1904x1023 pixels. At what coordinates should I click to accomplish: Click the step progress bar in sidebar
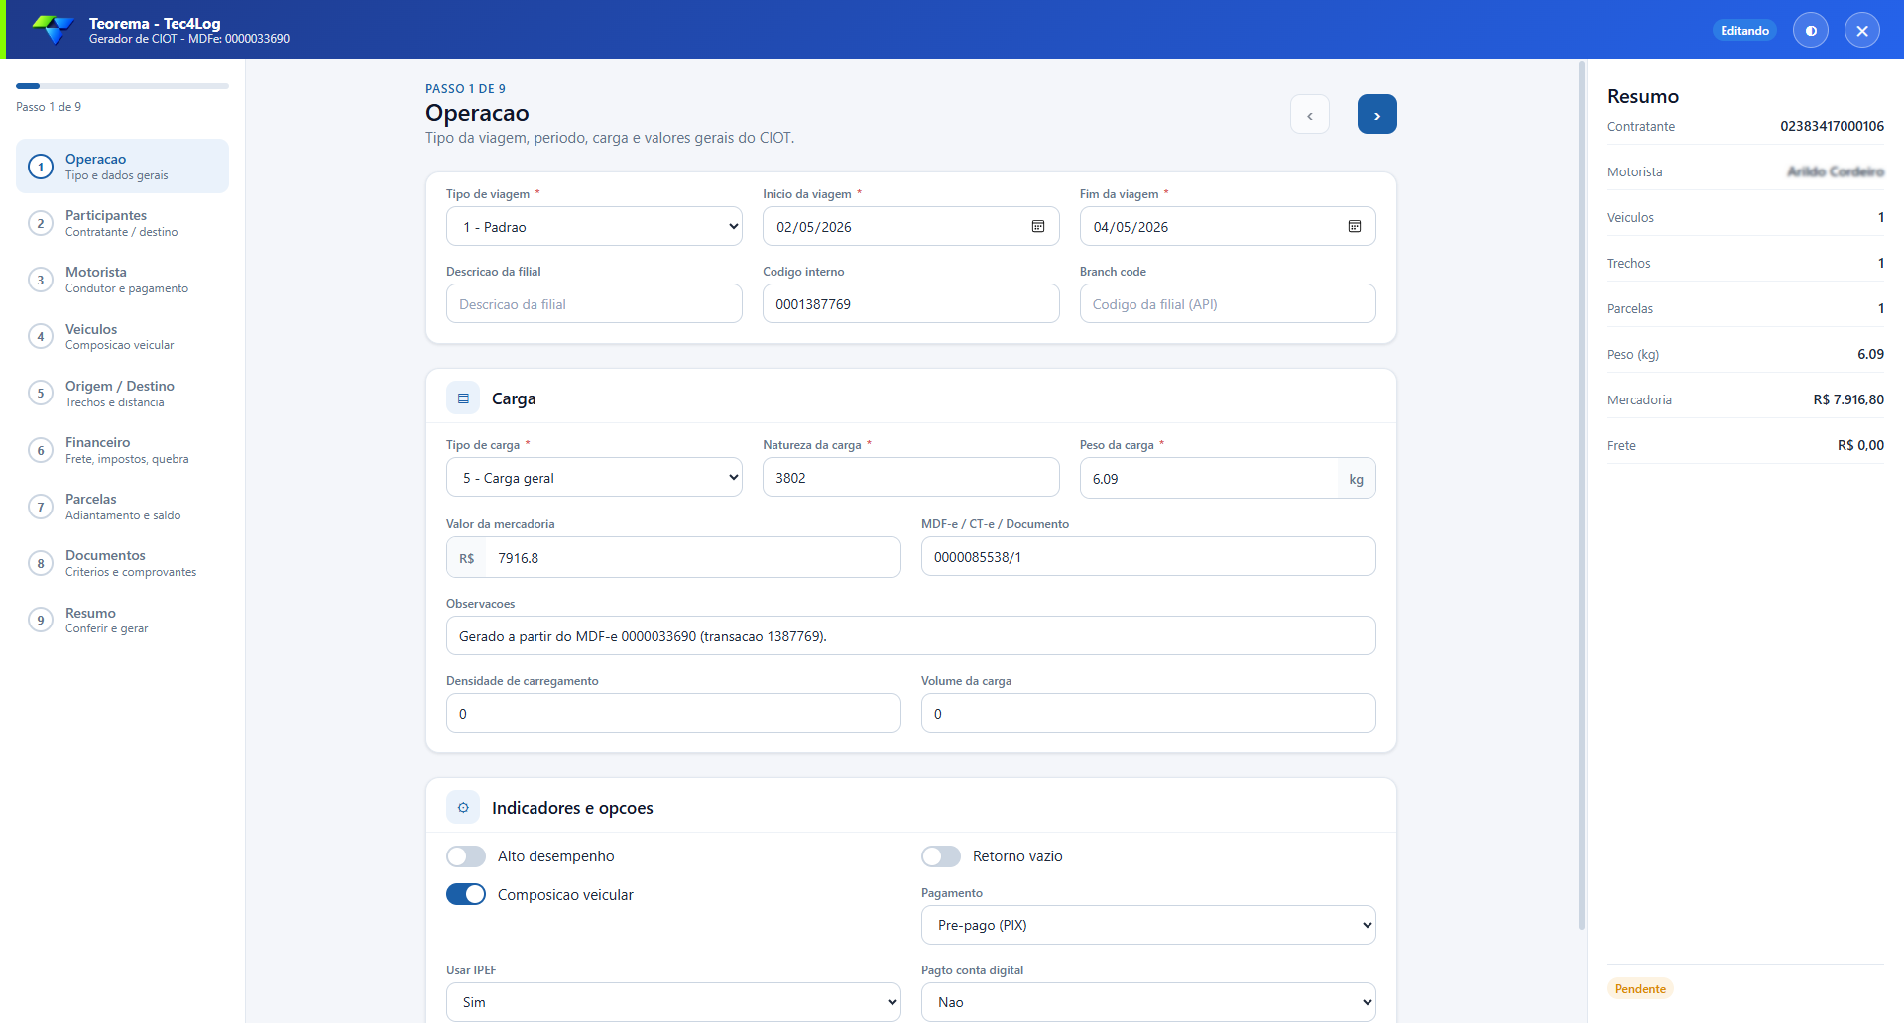point(122,86)
